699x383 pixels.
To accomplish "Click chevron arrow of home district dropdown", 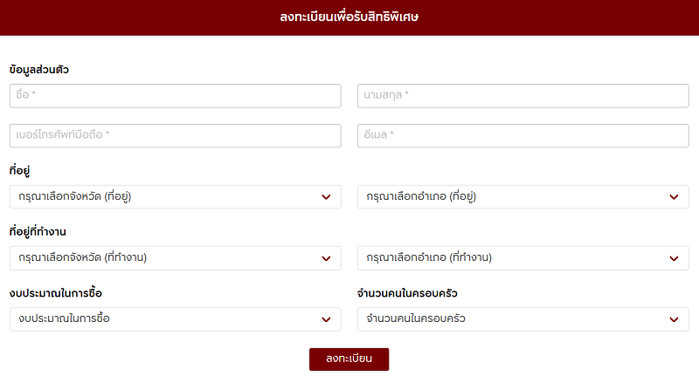I will 674,197.
